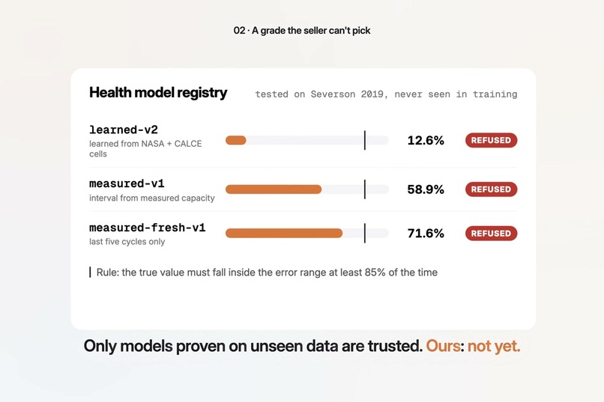Viewport: 604px width, 402px height.
Task: Click the 85% rule statement text
Action: pyautogui.click(x=267, y=272)
